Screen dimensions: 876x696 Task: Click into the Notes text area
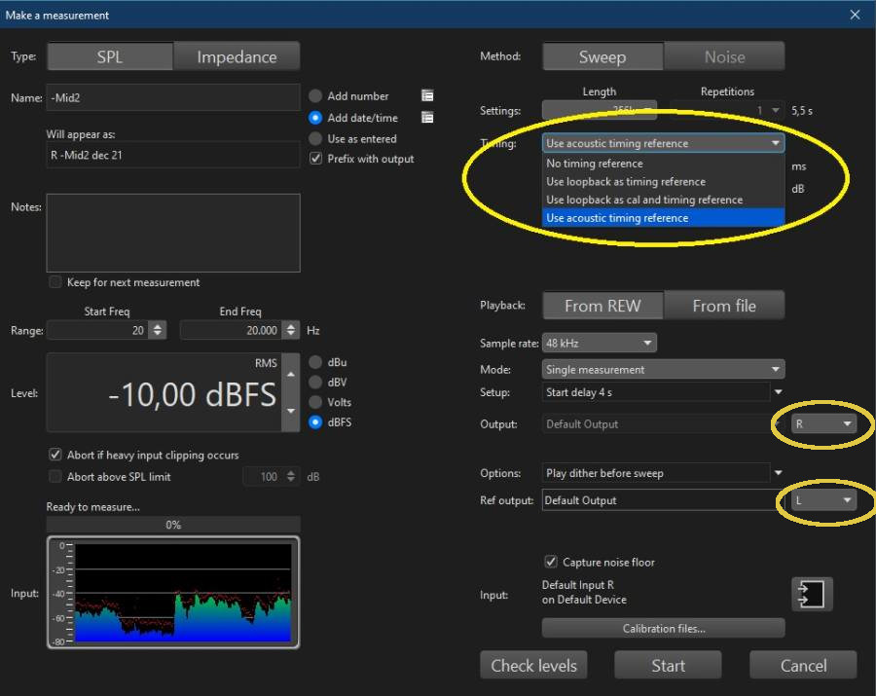pyautogui.click(x=173, y=233)
